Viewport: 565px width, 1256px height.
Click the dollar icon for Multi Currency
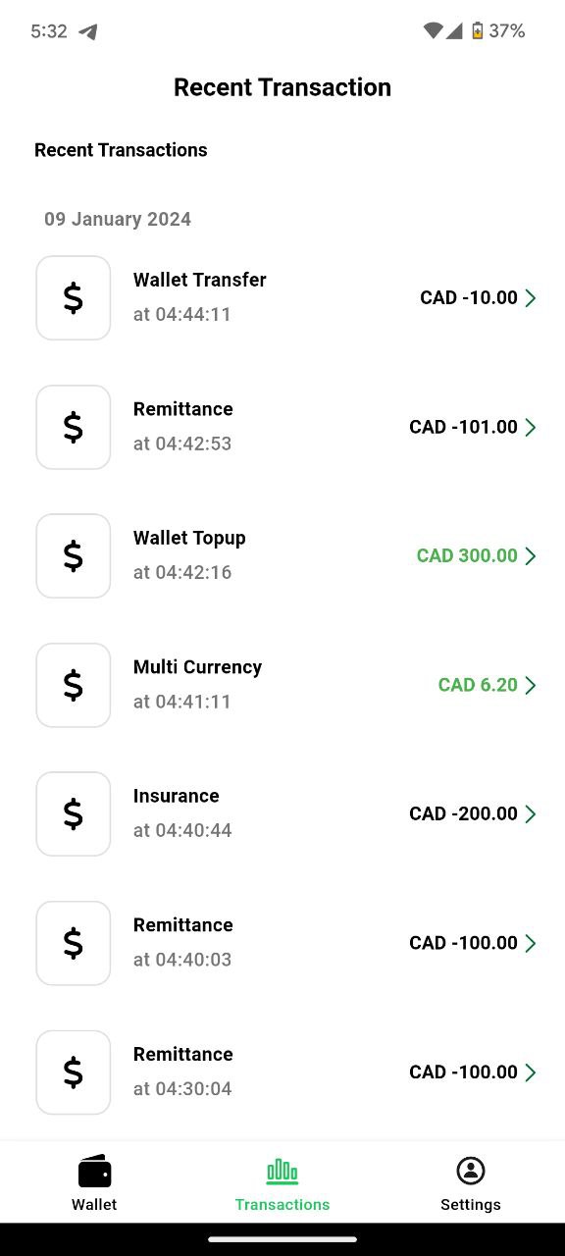tap(73, 685)
